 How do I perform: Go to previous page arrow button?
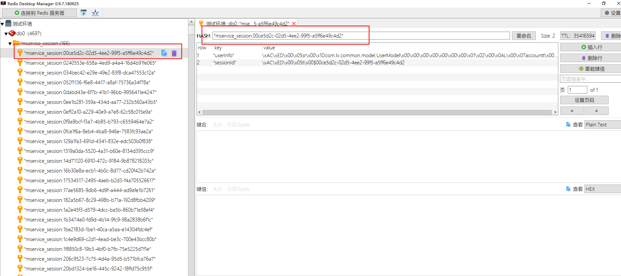coord(572,111)
